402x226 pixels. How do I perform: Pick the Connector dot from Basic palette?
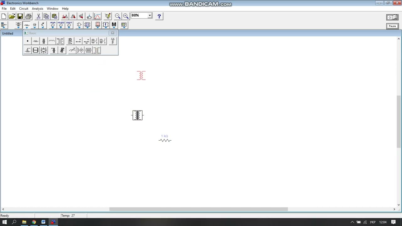[28, 41]
